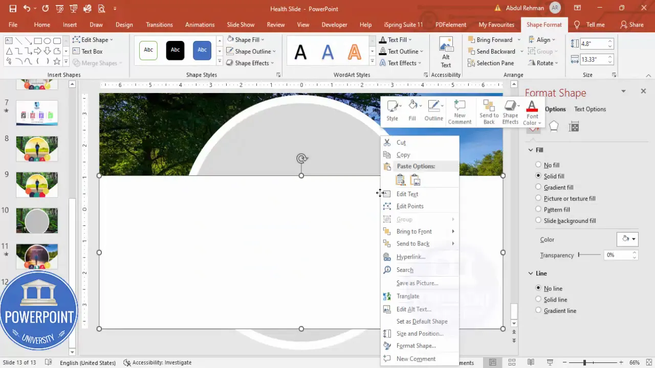Select the Pattern fill option
This screenshot has width=655, height=368.
[x=553, y=210]
